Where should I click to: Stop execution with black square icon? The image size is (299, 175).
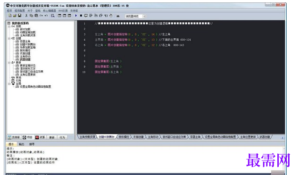[81, 16]
